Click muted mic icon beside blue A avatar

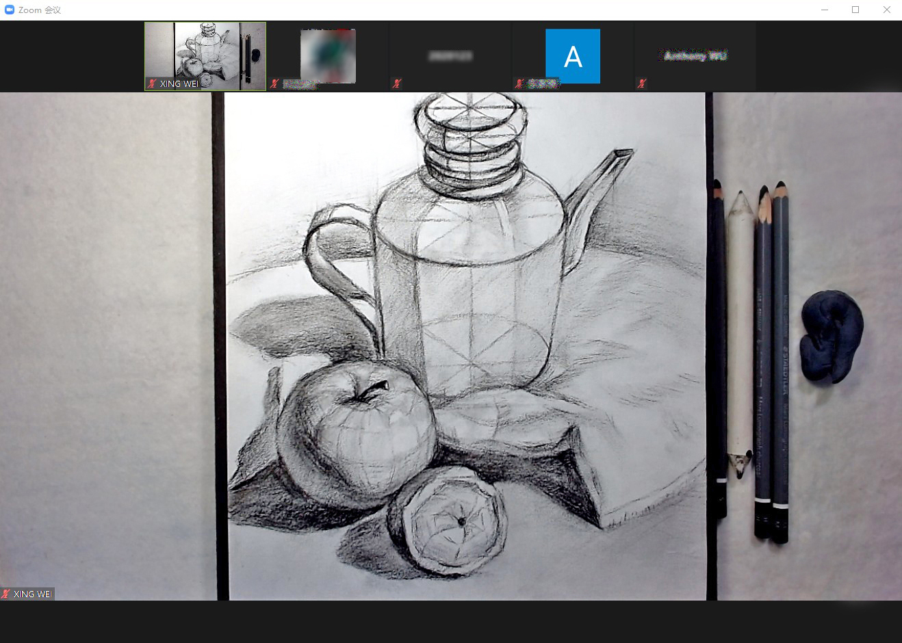click(x=519, y=83)
